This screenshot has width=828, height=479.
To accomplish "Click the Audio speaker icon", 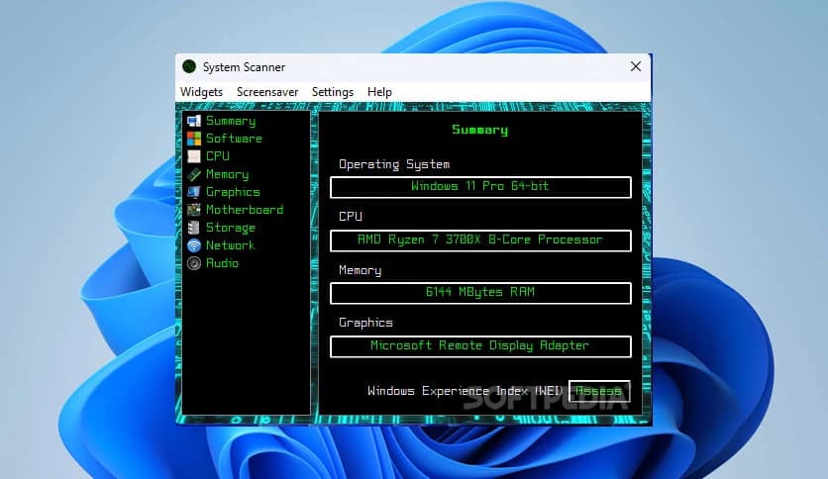I will coord(194,263).
